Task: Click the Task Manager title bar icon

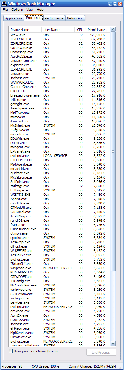Action: click(x=4, y=4)
